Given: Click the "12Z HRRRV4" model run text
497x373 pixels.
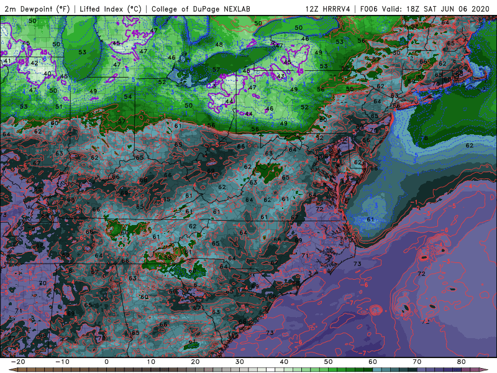Looking at the screenshot, I should [328, 9].
